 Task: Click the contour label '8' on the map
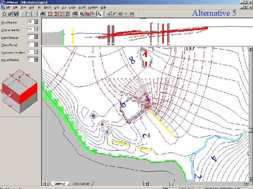coord(132,61)
